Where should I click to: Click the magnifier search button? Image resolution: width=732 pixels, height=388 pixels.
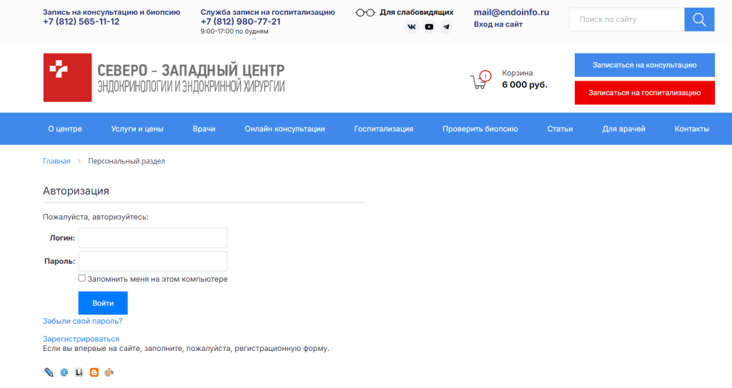point(699,19)
